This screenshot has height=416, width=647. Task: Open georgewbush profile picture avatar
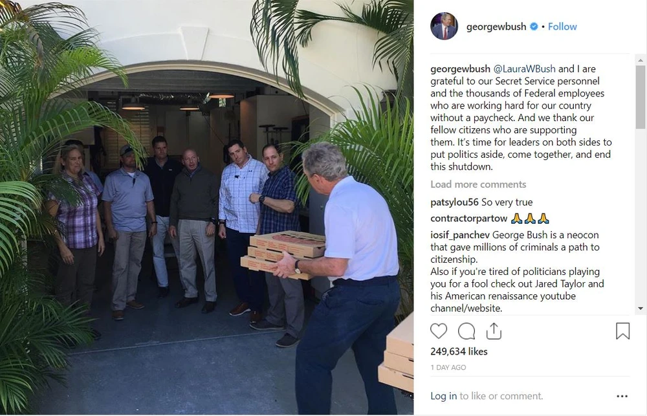[x=444, y=26]
